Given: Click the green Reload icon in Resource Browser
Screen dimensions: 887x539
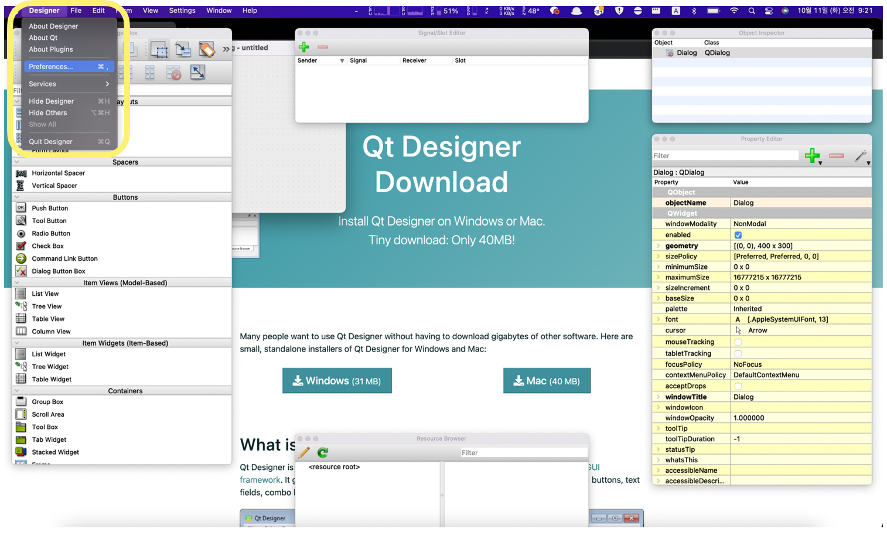Looking at the screenshot, I should (323, 453).
